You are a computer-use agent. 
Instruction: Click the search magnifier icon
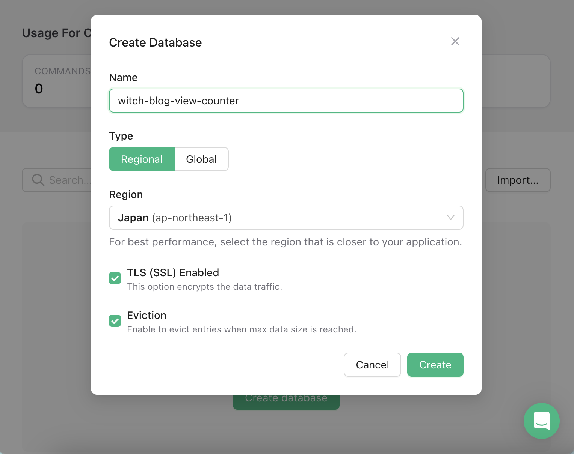(x=38, y=180)
